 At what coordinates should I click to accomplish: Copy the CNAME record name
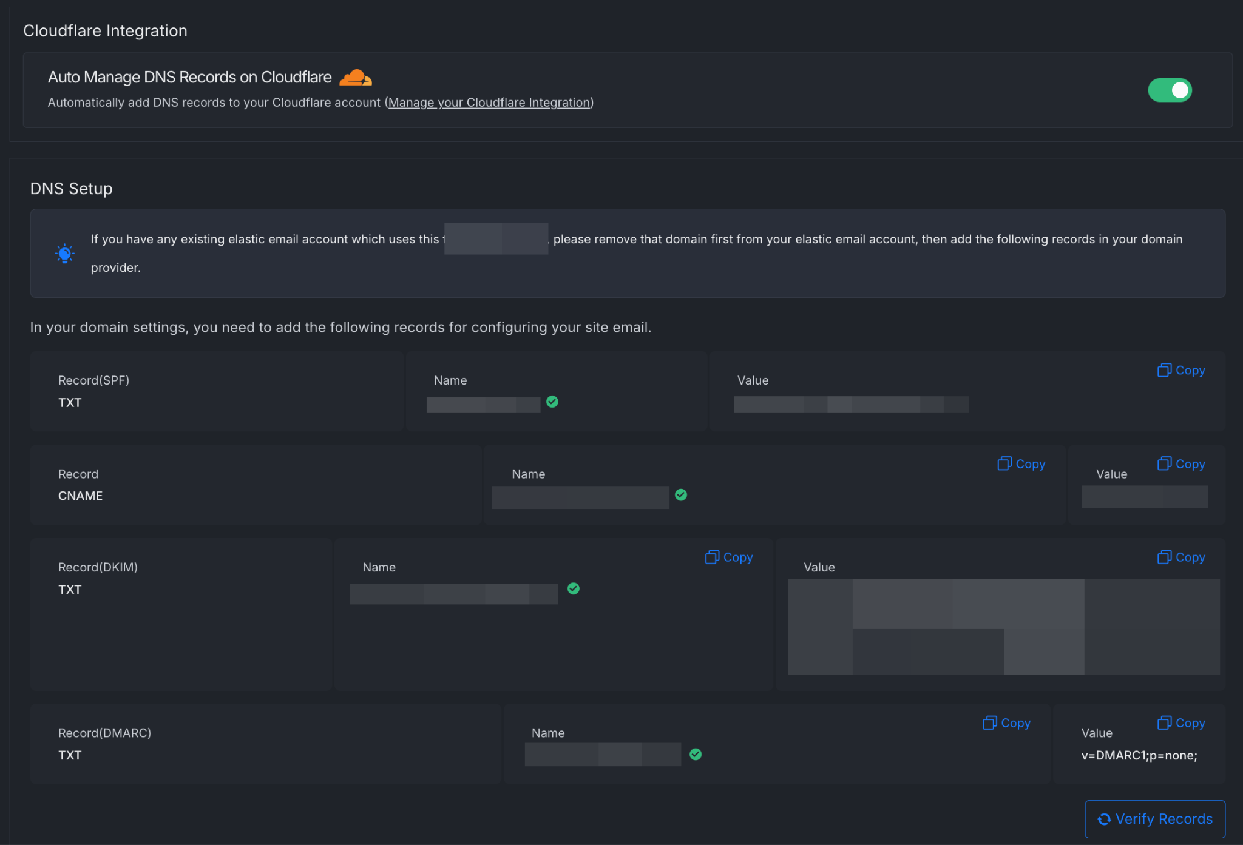pos(1020,463)
